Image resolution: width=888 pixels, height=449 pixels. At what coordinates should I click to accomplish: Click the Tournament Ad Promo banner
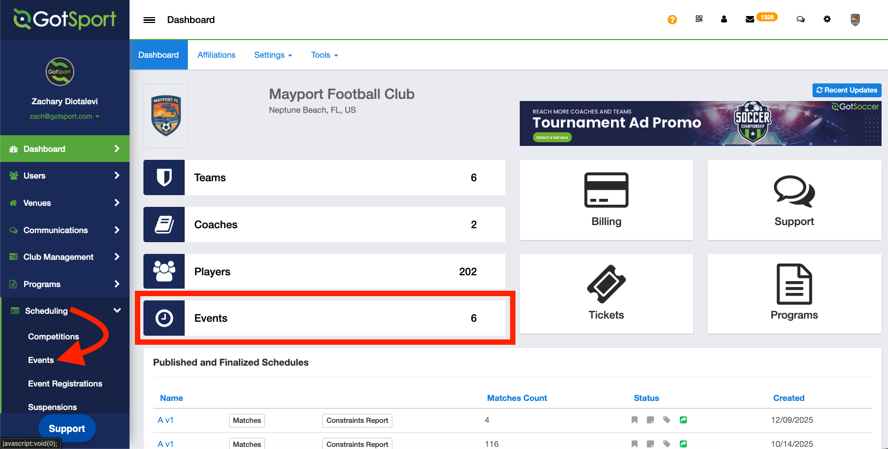[700, 123]
